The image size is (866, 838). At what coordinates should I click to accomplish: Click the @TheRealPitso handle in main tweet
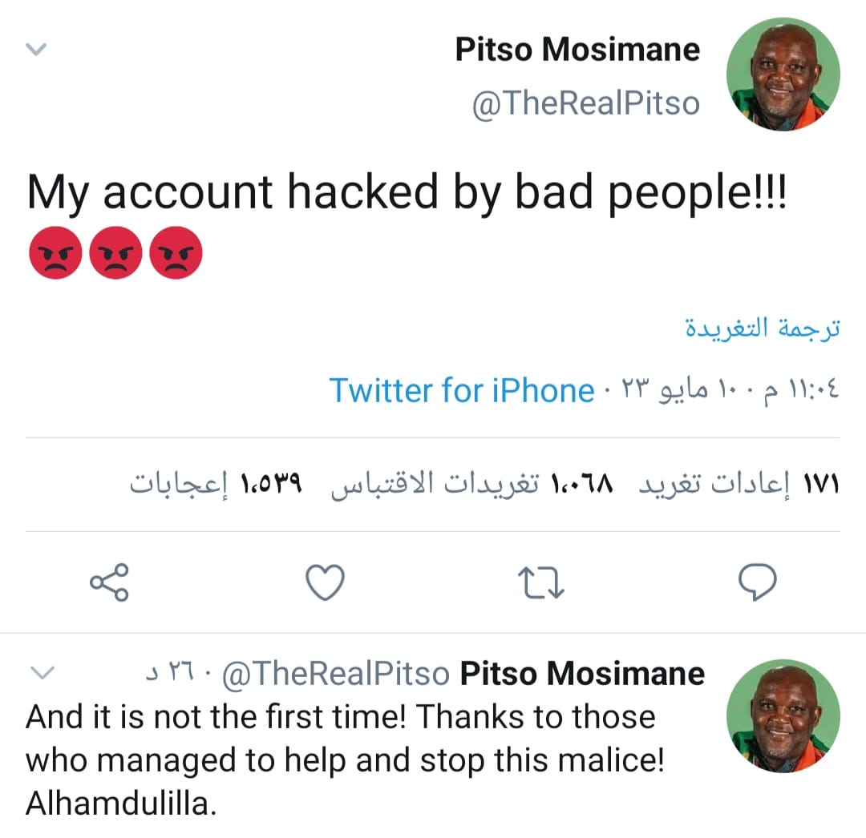point(585,103)
